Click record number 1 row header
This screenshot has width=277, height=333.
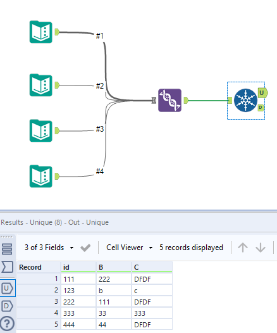pos(39,279)
